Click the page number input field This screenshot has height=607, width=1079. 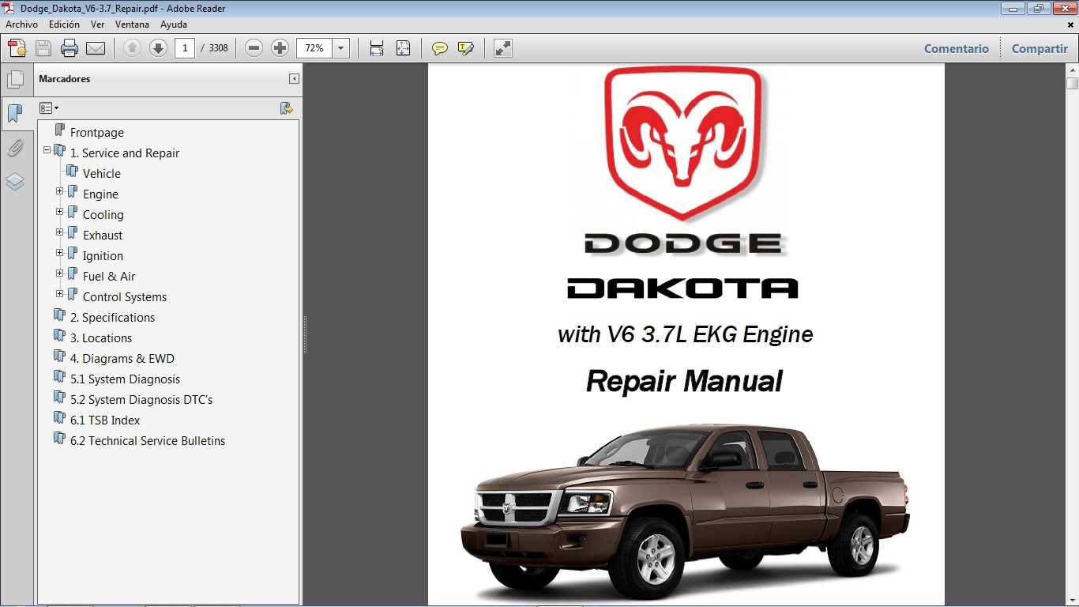[185, 48]
